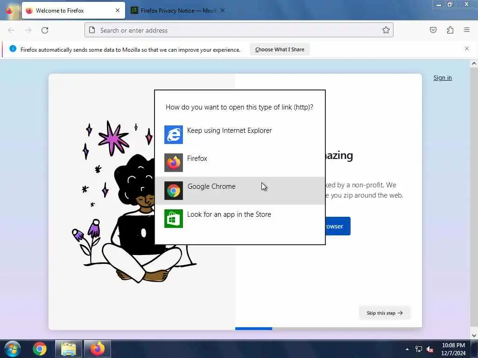Open File Explorer from the taskbar
The image size is (478, 358).
click(x=69, y=349)
